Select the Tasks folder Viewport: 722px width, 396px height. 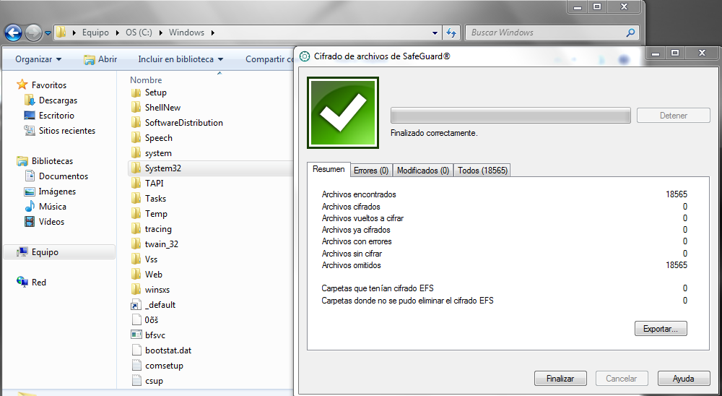(155, 198)
